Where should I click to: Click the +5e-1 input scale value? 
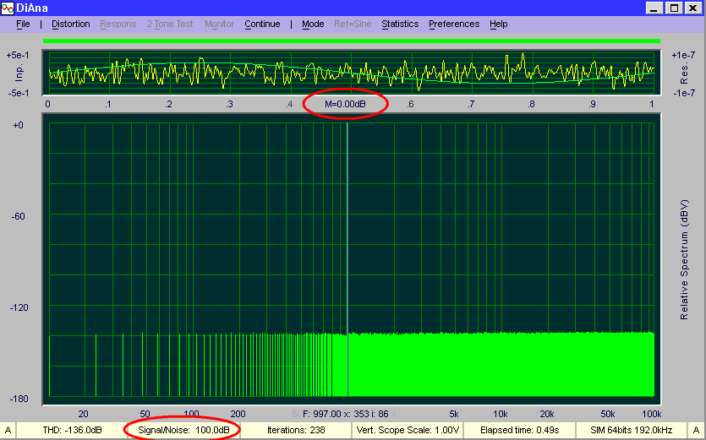(18, 55)
